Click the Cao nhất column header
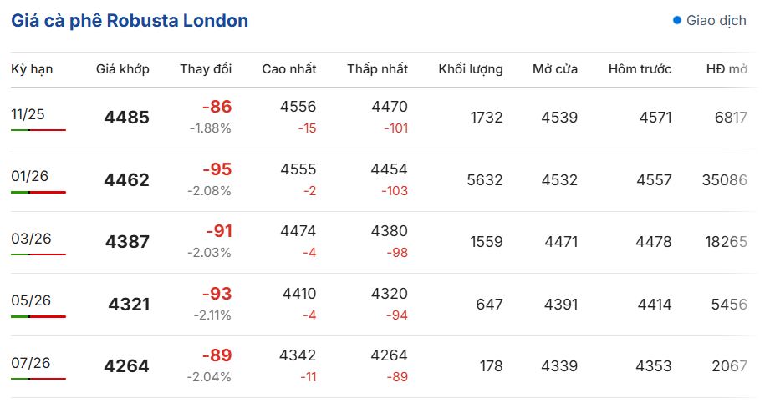This screenshot has width=770, height=403. pos(288,69)
